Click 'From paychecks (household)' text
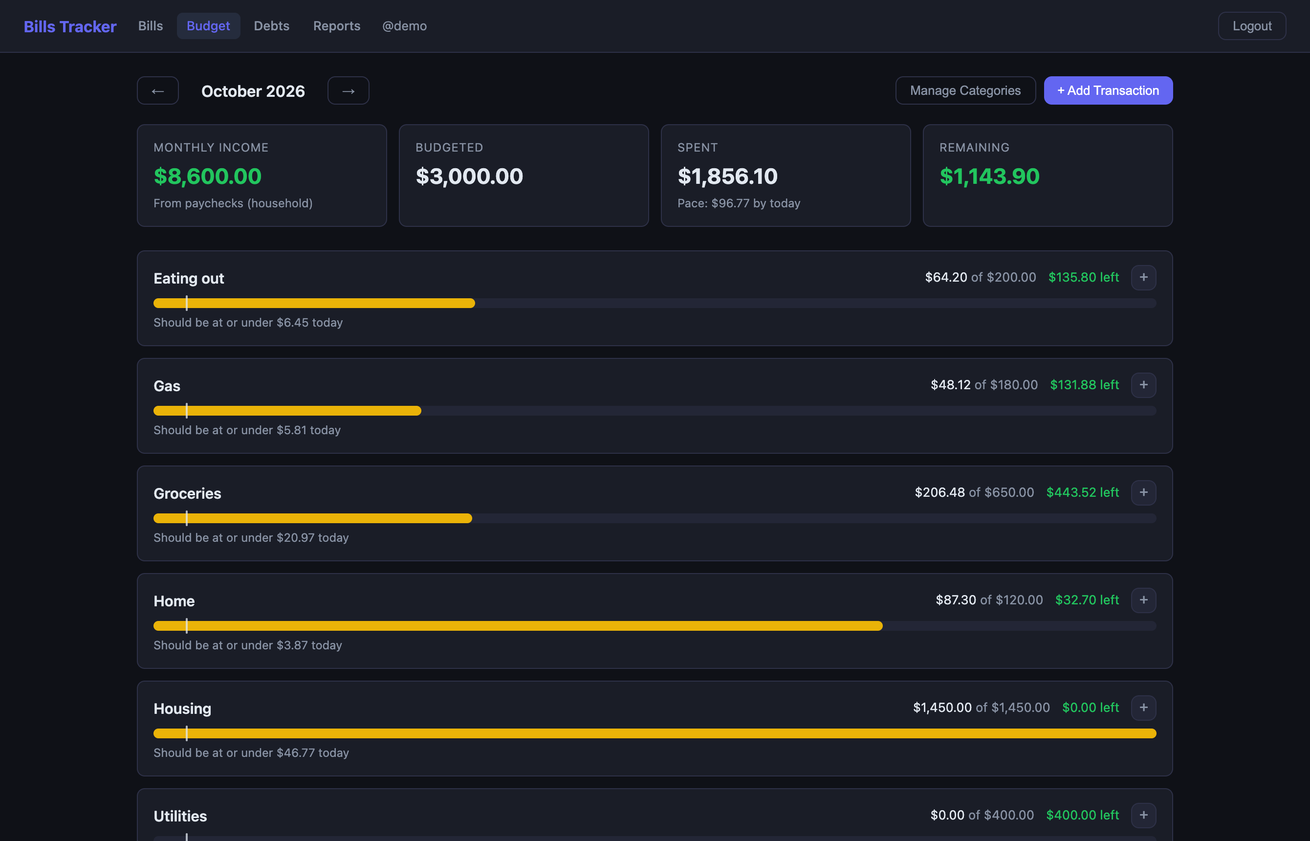The height and width of the screenshot is (841, 1310). [x=233, y=203]
